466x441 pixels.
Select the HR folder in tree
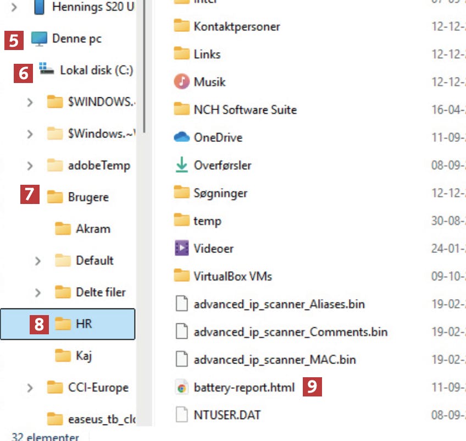[84, 324]
